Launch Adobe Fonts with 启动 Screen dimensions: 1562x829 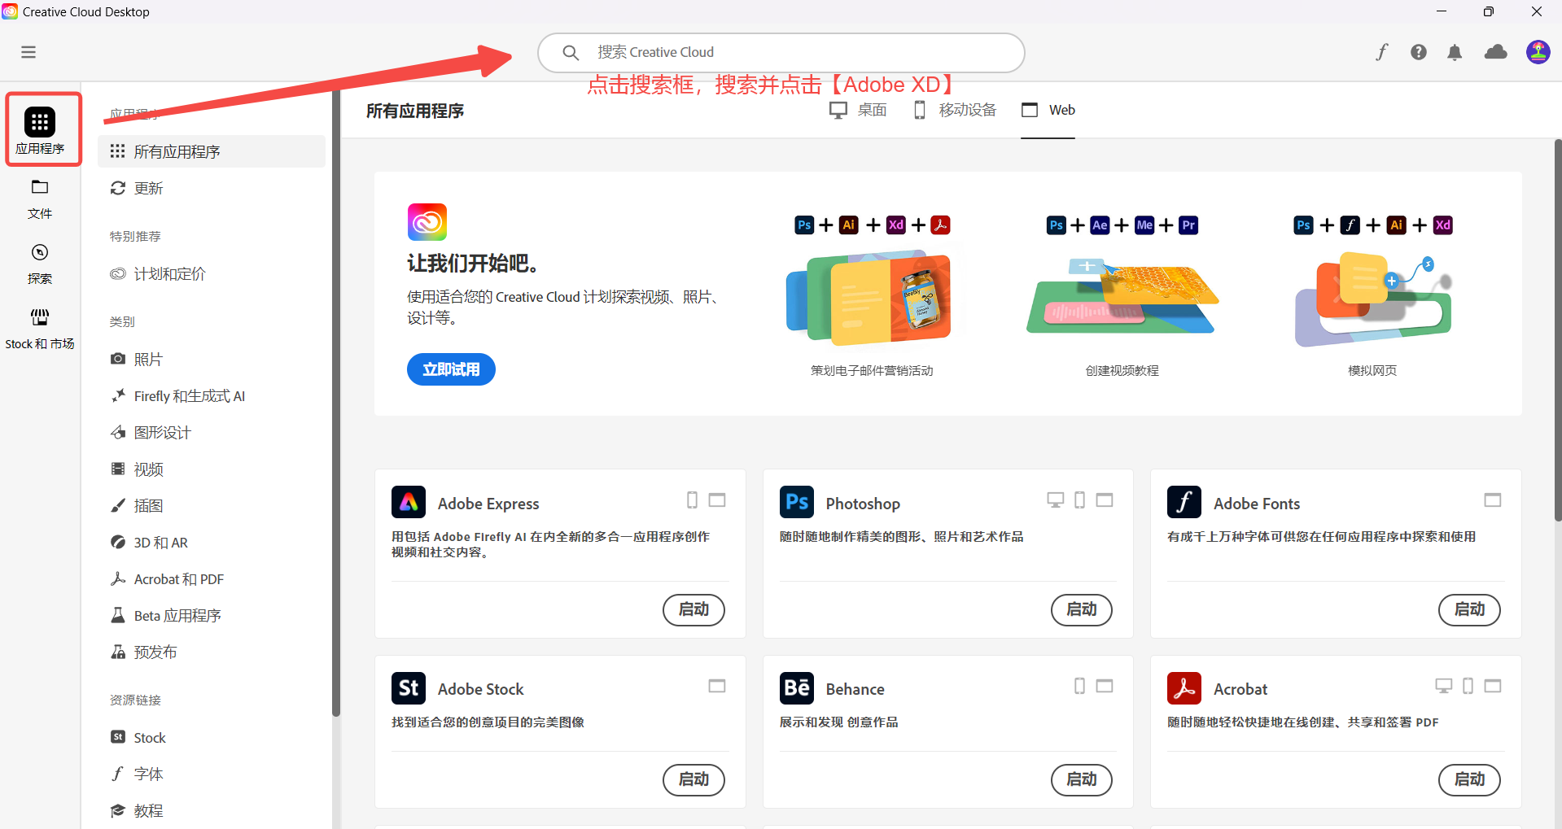1469,609
